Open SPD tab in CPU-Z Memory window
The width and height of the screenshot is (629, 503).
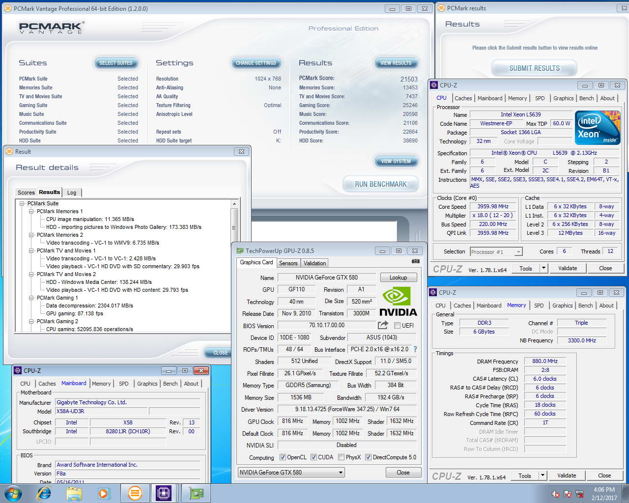click(539, 306)
